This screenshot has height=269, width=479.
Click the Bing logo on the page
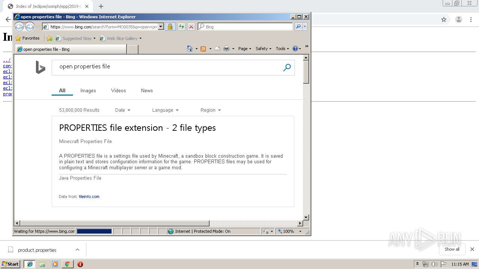40,68
